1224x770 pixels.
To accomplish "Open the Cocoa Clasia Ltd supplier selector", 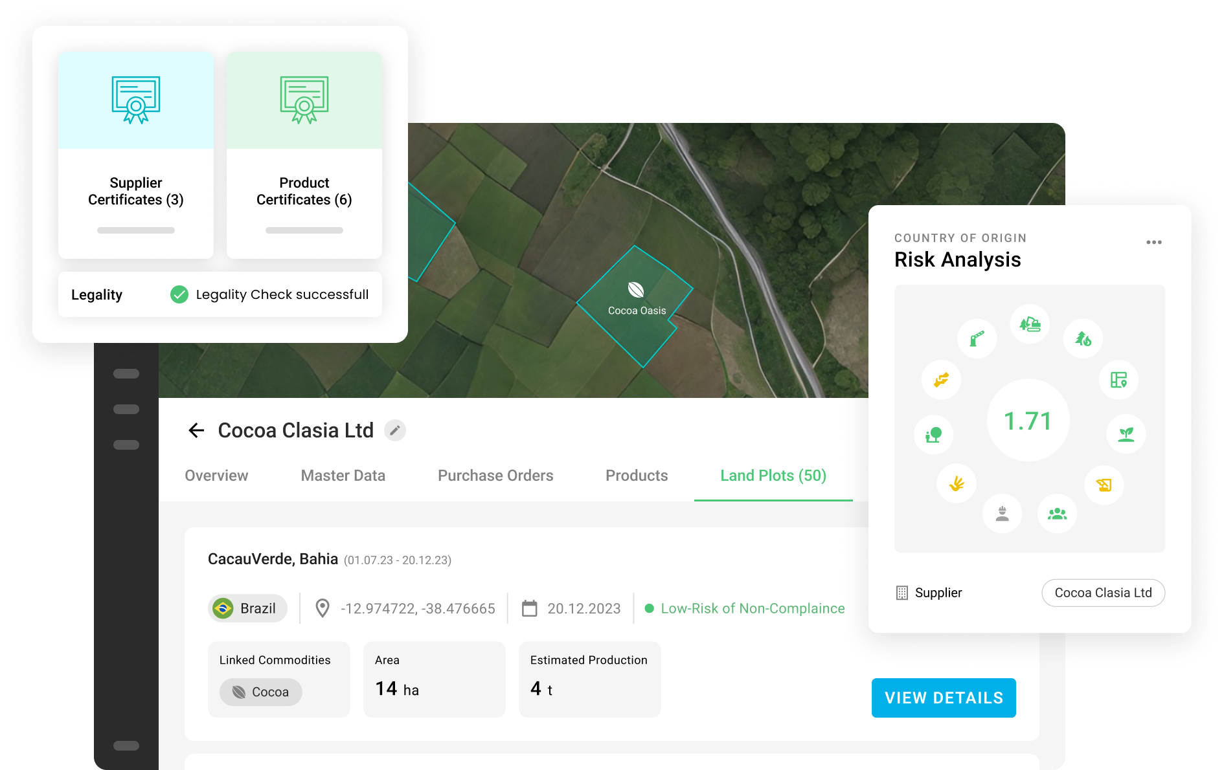I will [x=1103, y=593].
